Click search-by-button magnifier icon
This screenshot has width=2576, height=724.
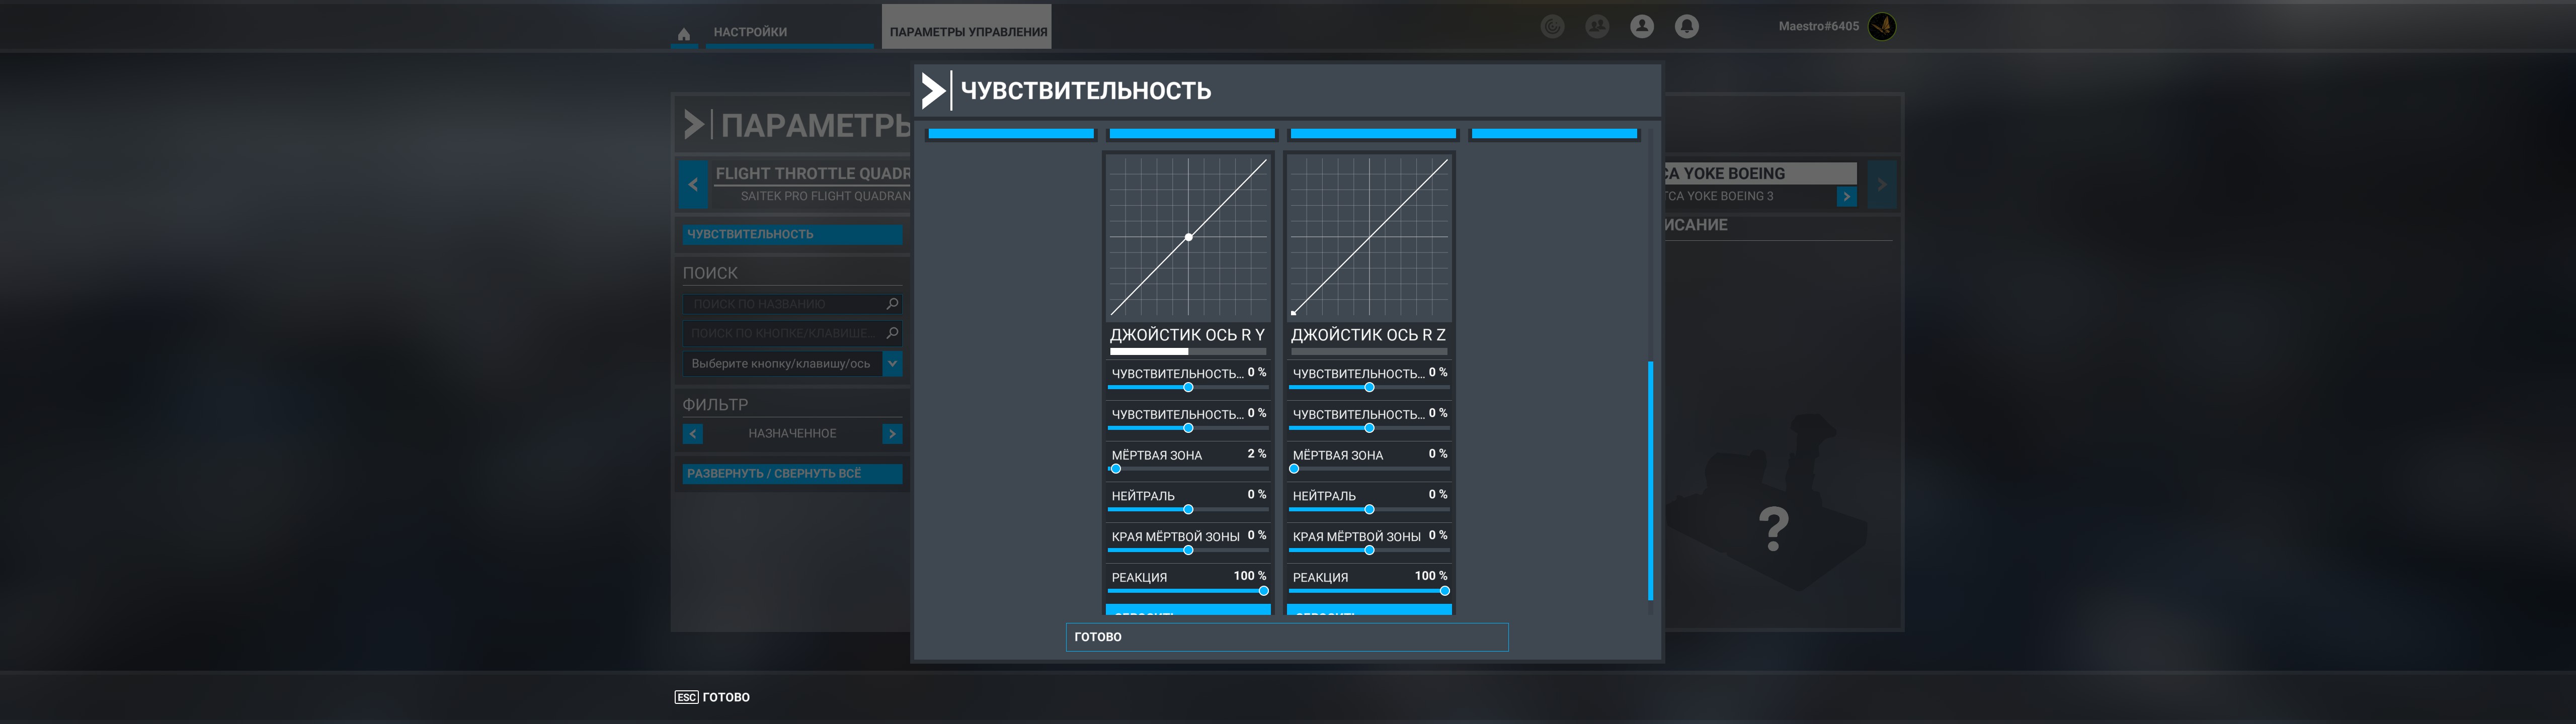pos(892,333)
